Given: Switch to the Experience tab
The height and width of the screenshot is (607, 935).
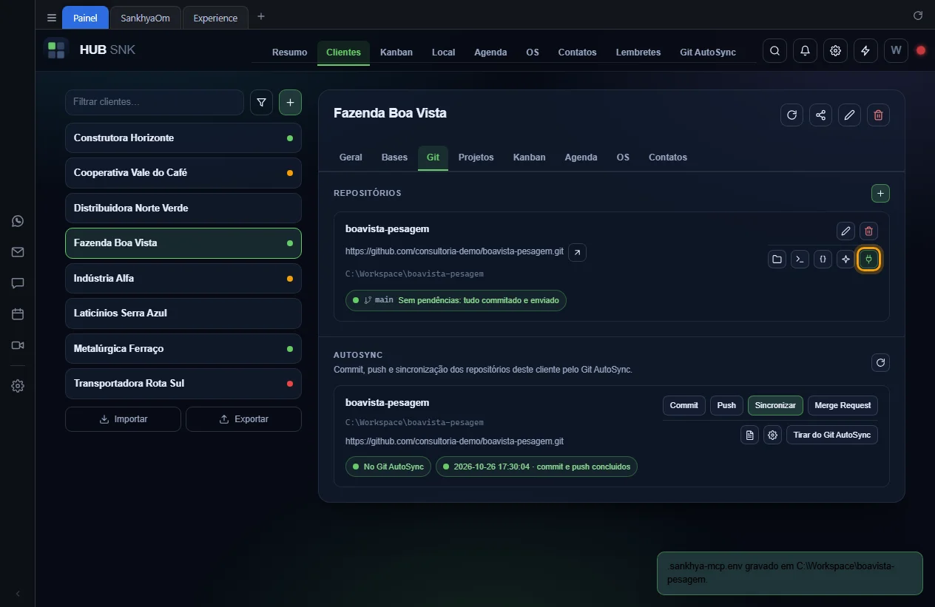Looking at the screenshot, I should pos(215,18).
